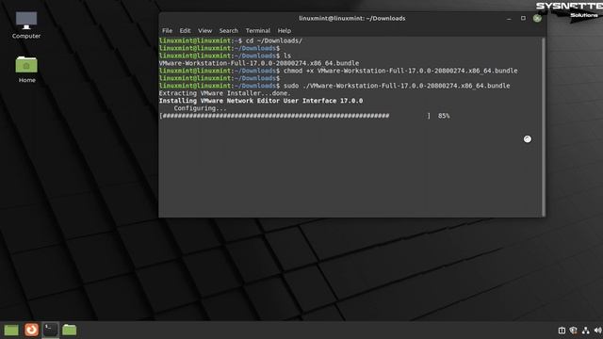Open the Help menu in Terminal
The image size is (603, 339).
click(x=285, y=30)
